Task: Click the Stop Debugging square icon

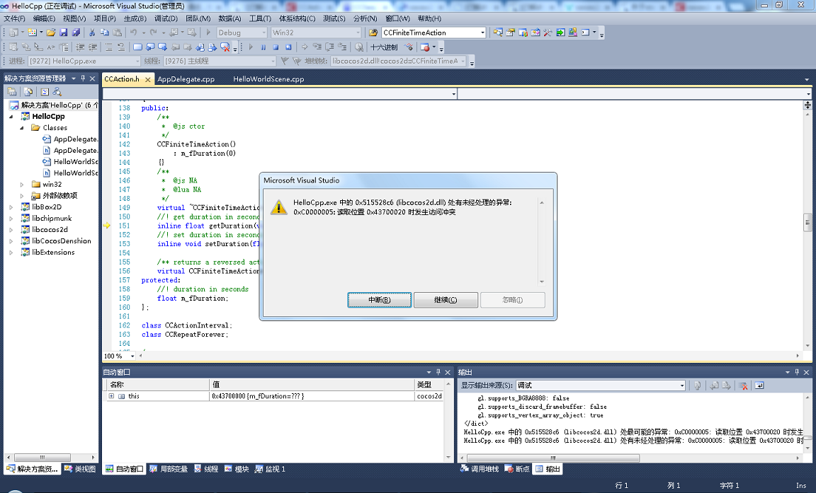Action: pos(276,47)
